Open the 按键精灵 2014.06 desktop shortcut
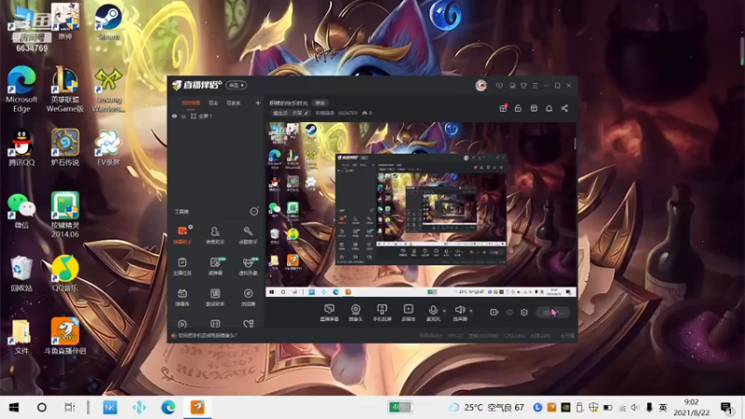The width and height of the screenshot is (745, 419). coord(65,215)
